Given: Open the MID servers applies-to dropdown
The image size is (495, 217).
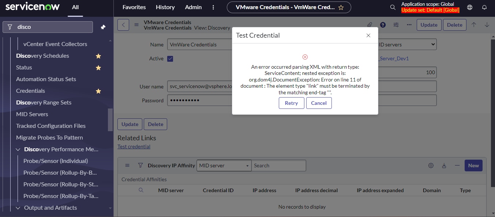Looking at the screenshot, I should tap(407, 45).
